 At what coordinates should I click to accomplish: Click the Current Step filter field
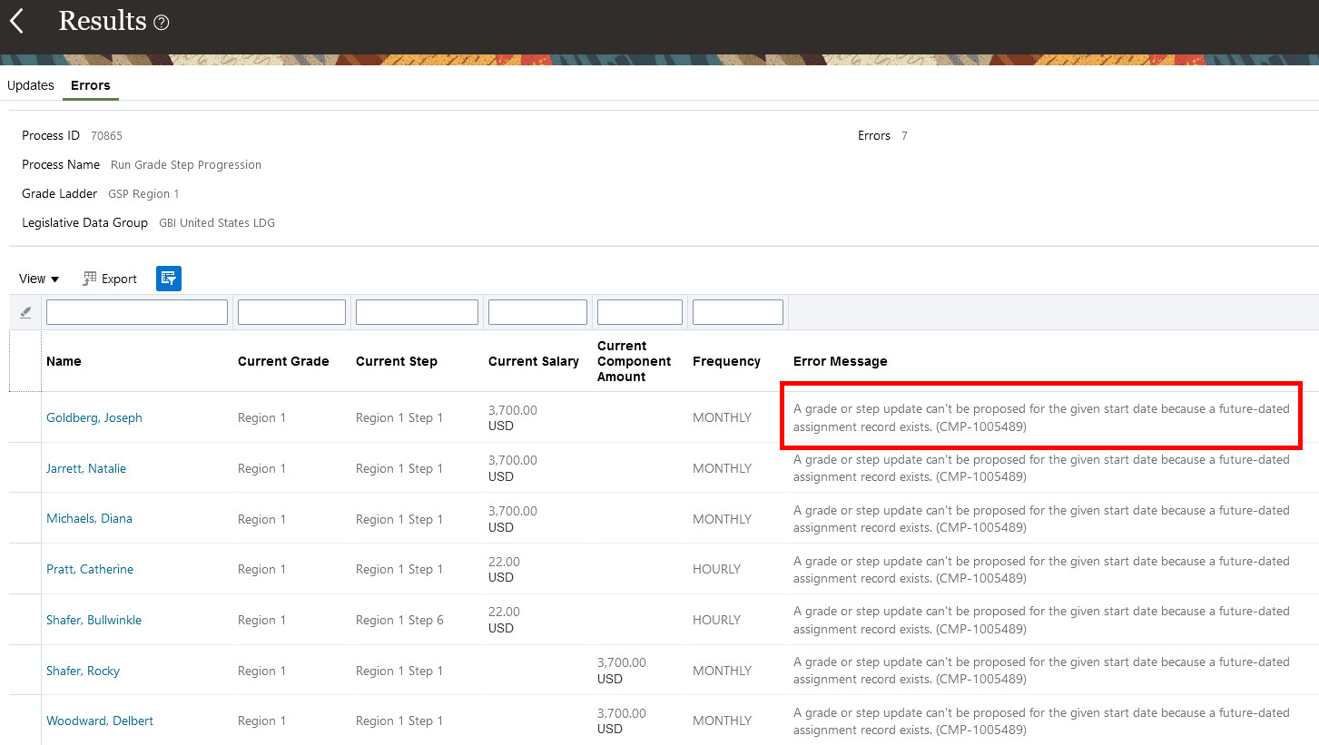pos(417,312)
